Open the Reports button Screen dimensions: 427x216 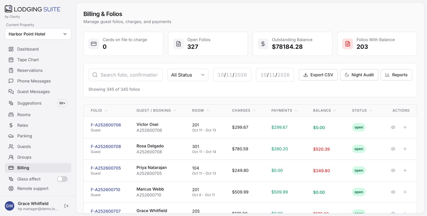(396, 75)
